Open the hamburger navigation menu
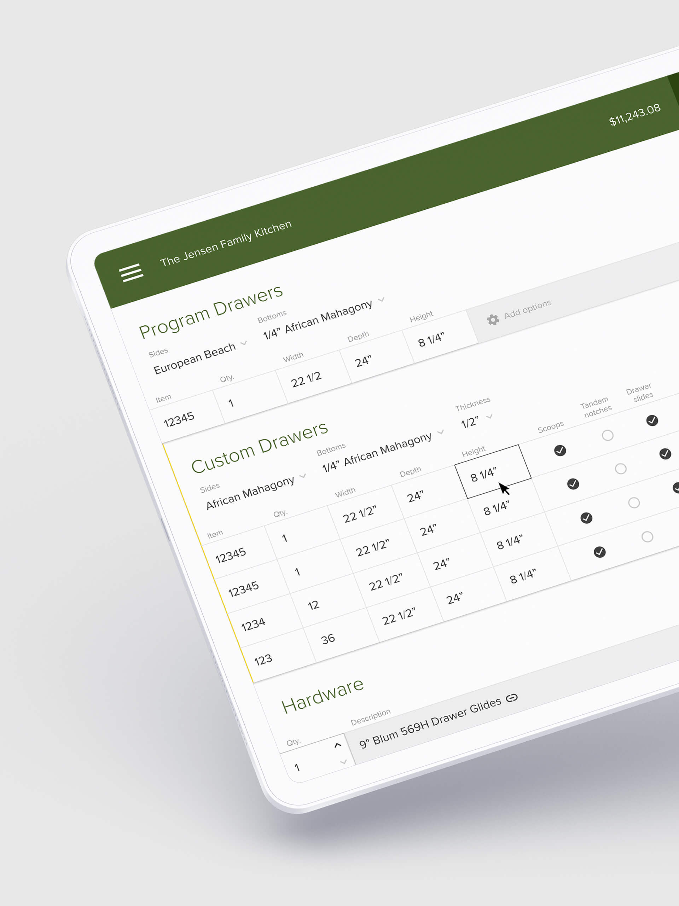Image resolution: width=679 pixels, height=906 pixels. (131, 273)
